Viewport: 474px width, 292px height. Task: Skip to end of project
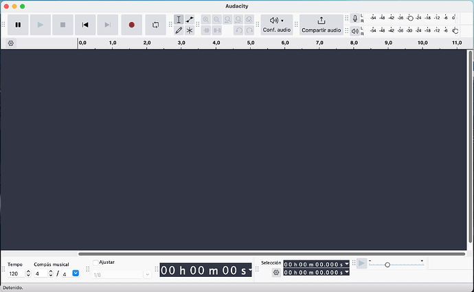point(108,25)
